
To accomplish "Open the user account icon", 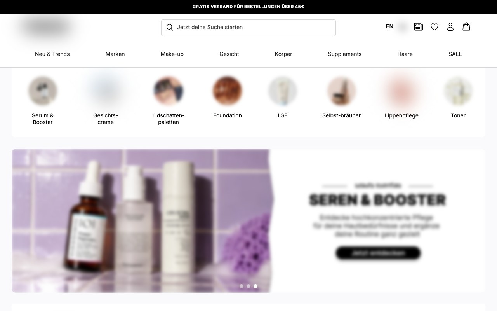I will pos(450,27).
